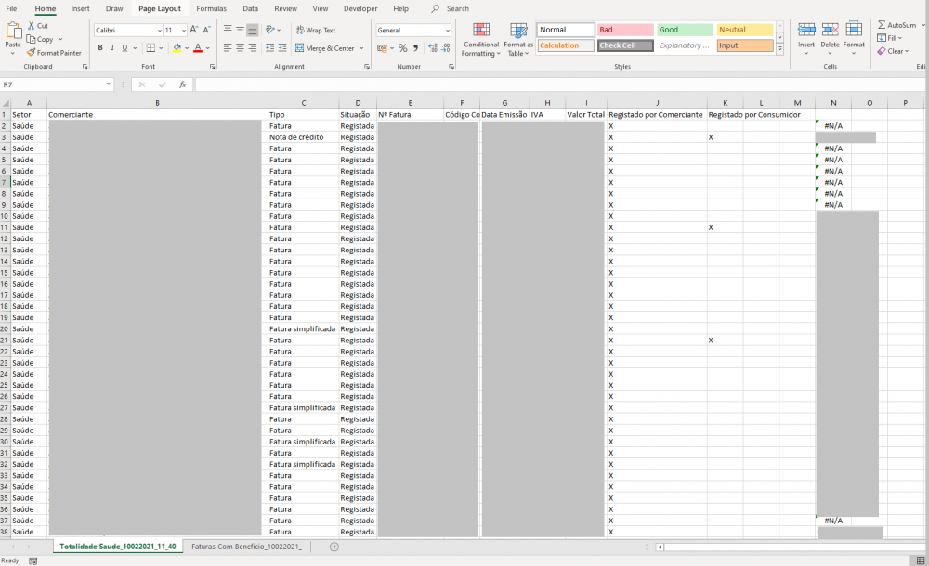This screenshot has height=566, width=929.
Task: Click the Paste clipboard icon
Action: pos(13,31)
